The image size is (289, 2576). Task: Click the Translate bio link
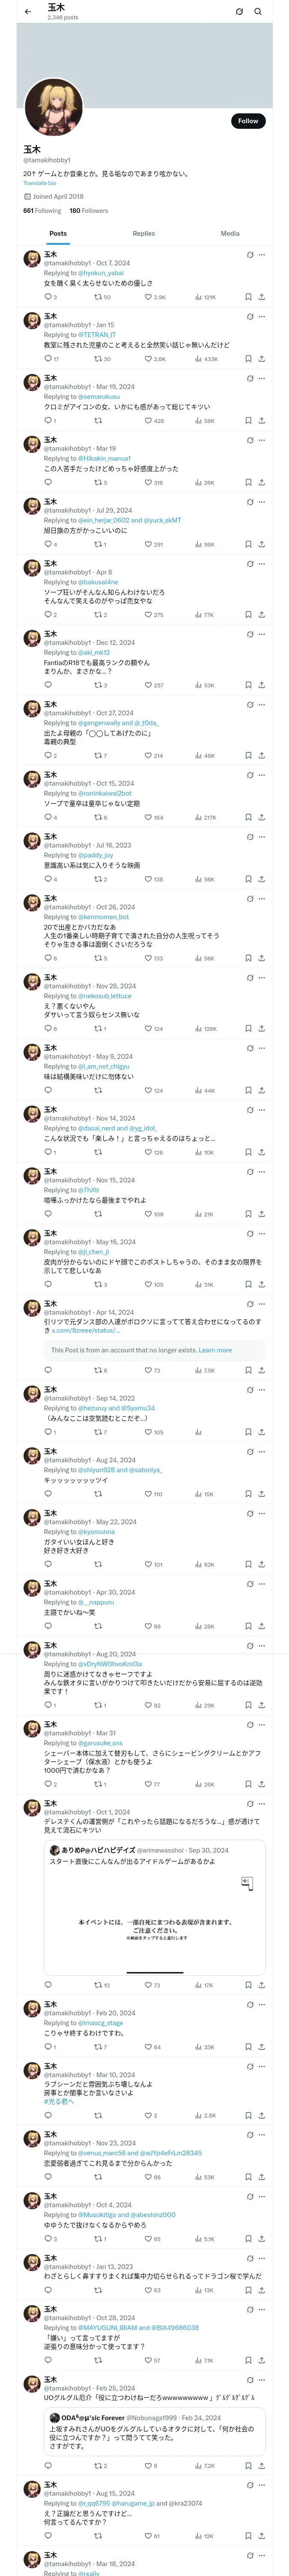coord(40,183)
